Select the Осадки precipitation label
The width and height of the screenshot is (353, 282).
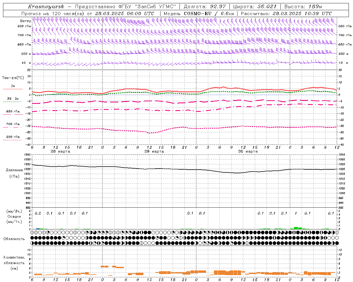pyautogui.click(x=14, y=216)
